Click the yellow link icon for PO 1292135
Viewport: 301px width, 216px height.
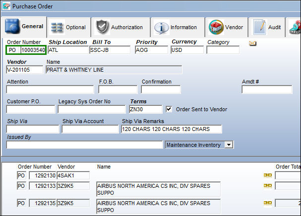click(268, 203)
